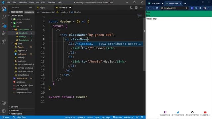Open Manage gear settings menu
This screenshot has width=212, height=119.
[x=4, y=111]
